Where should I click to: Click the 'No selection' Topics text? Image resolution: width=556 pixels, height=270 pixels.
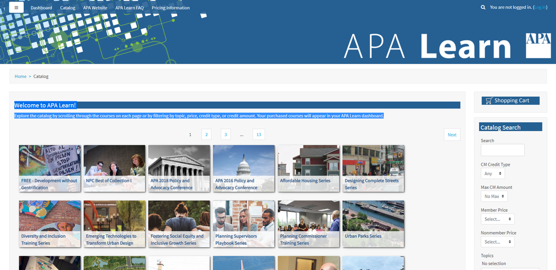tap(494, 264)
